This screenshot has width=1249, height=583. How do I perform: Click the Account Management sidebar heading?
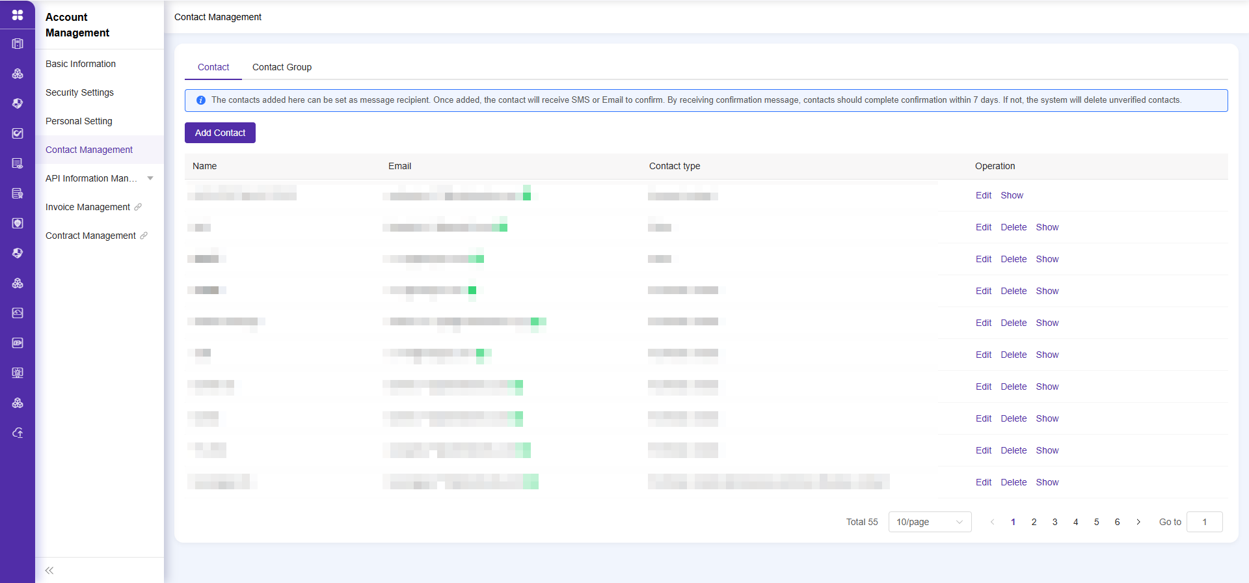coord(77,25)
